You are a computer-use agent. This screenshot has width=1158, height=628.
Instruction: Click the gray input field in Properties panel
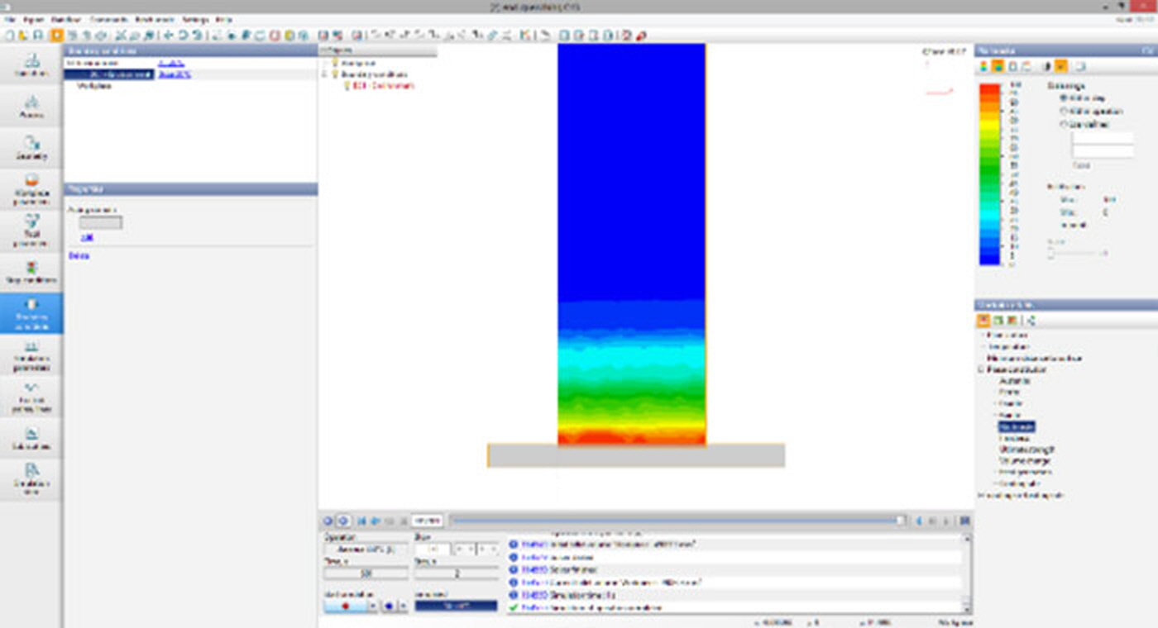click(x=100, y=222)
